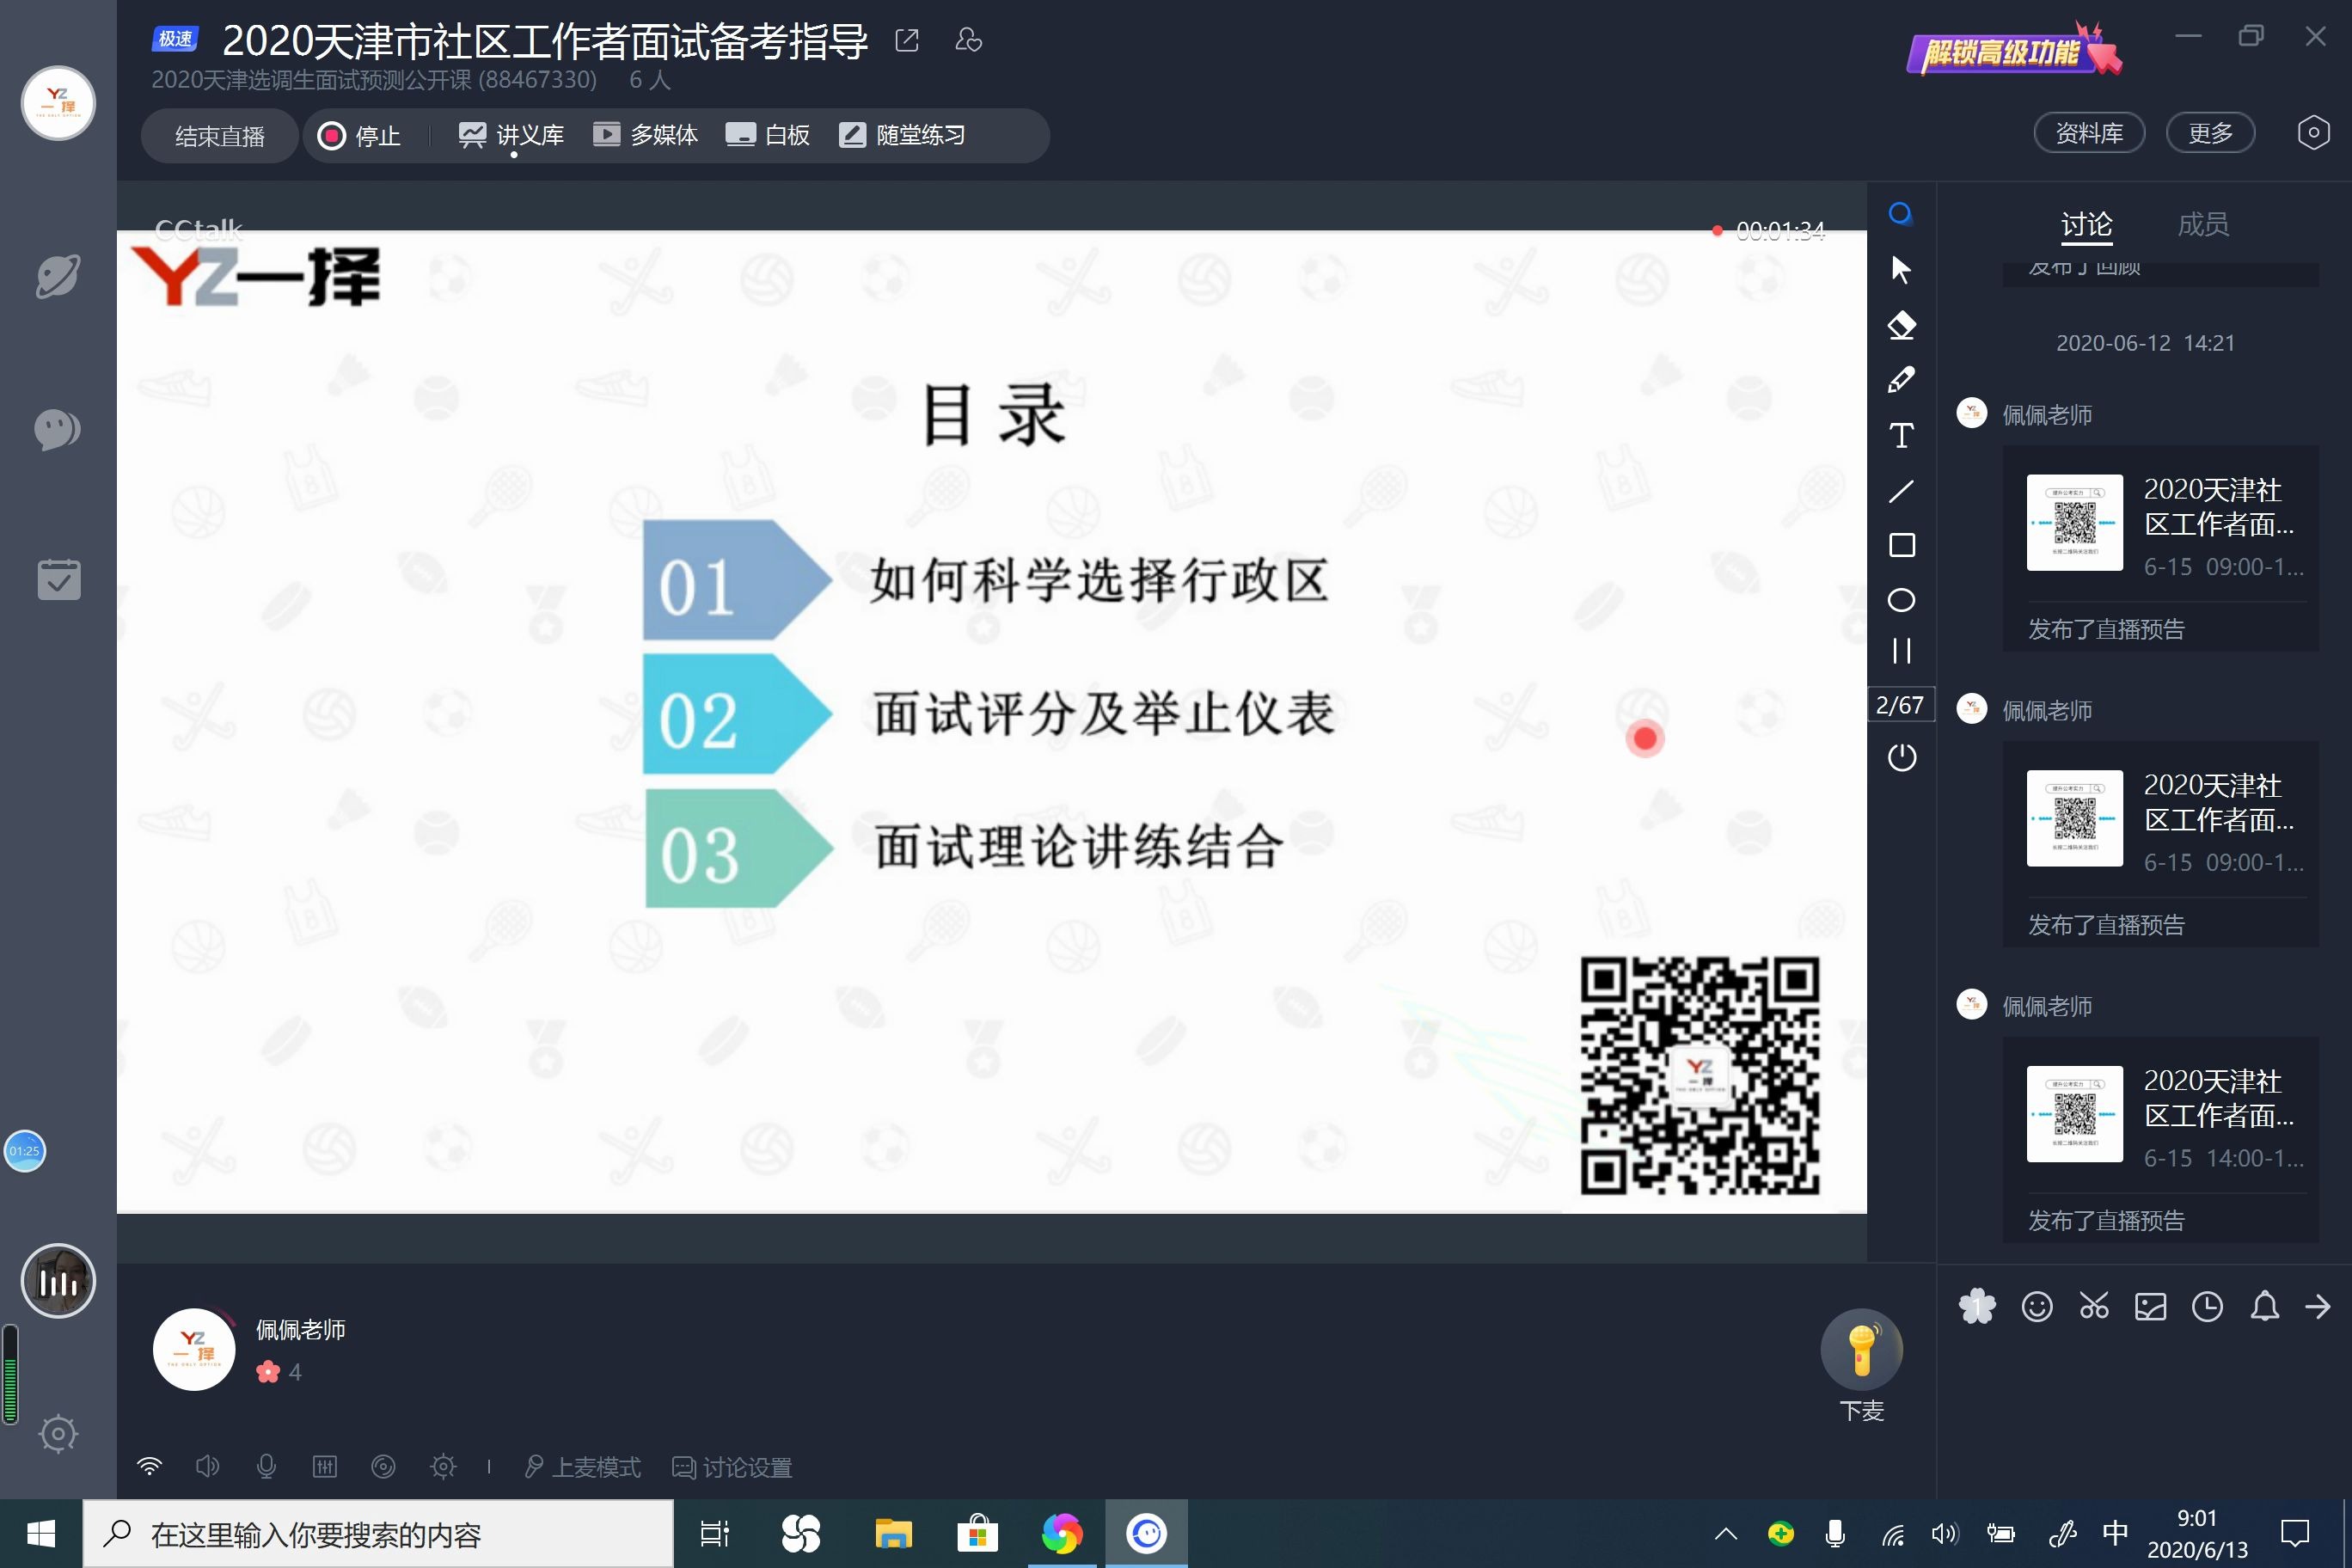The image size is (2352, 1568).
Task: Open 上麦模式 mic mode options
Action: tap(582, 1467)
